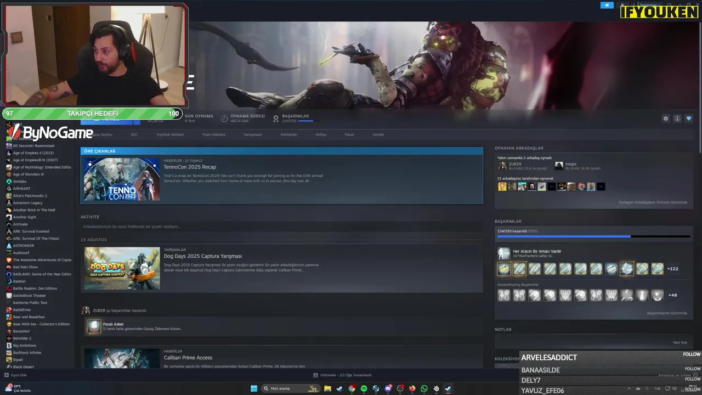
Task: Click the +48 unearned achievements counter
Action: (672, 295)
